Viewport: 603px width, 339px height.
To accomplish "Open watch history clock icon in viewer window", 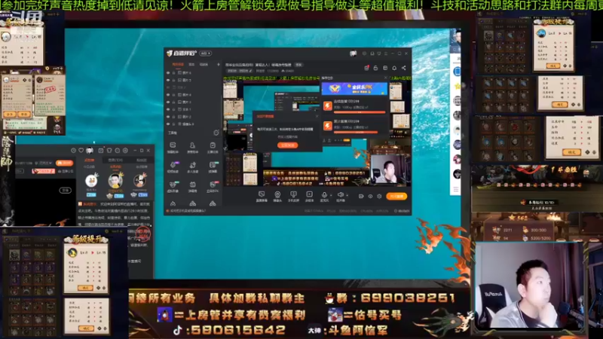I will click(x=73, y=150).
